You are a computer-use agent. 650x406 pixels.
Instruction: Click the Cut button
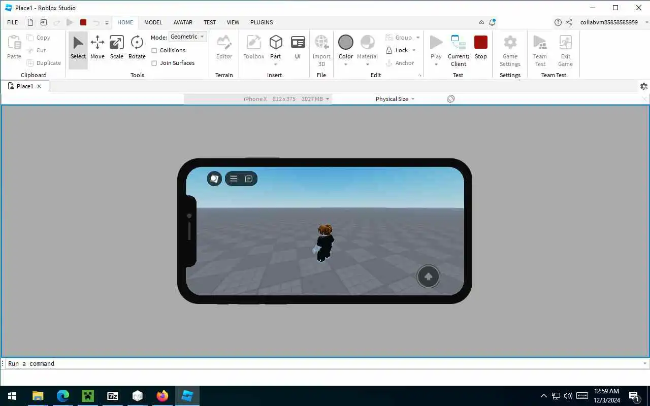37,50
